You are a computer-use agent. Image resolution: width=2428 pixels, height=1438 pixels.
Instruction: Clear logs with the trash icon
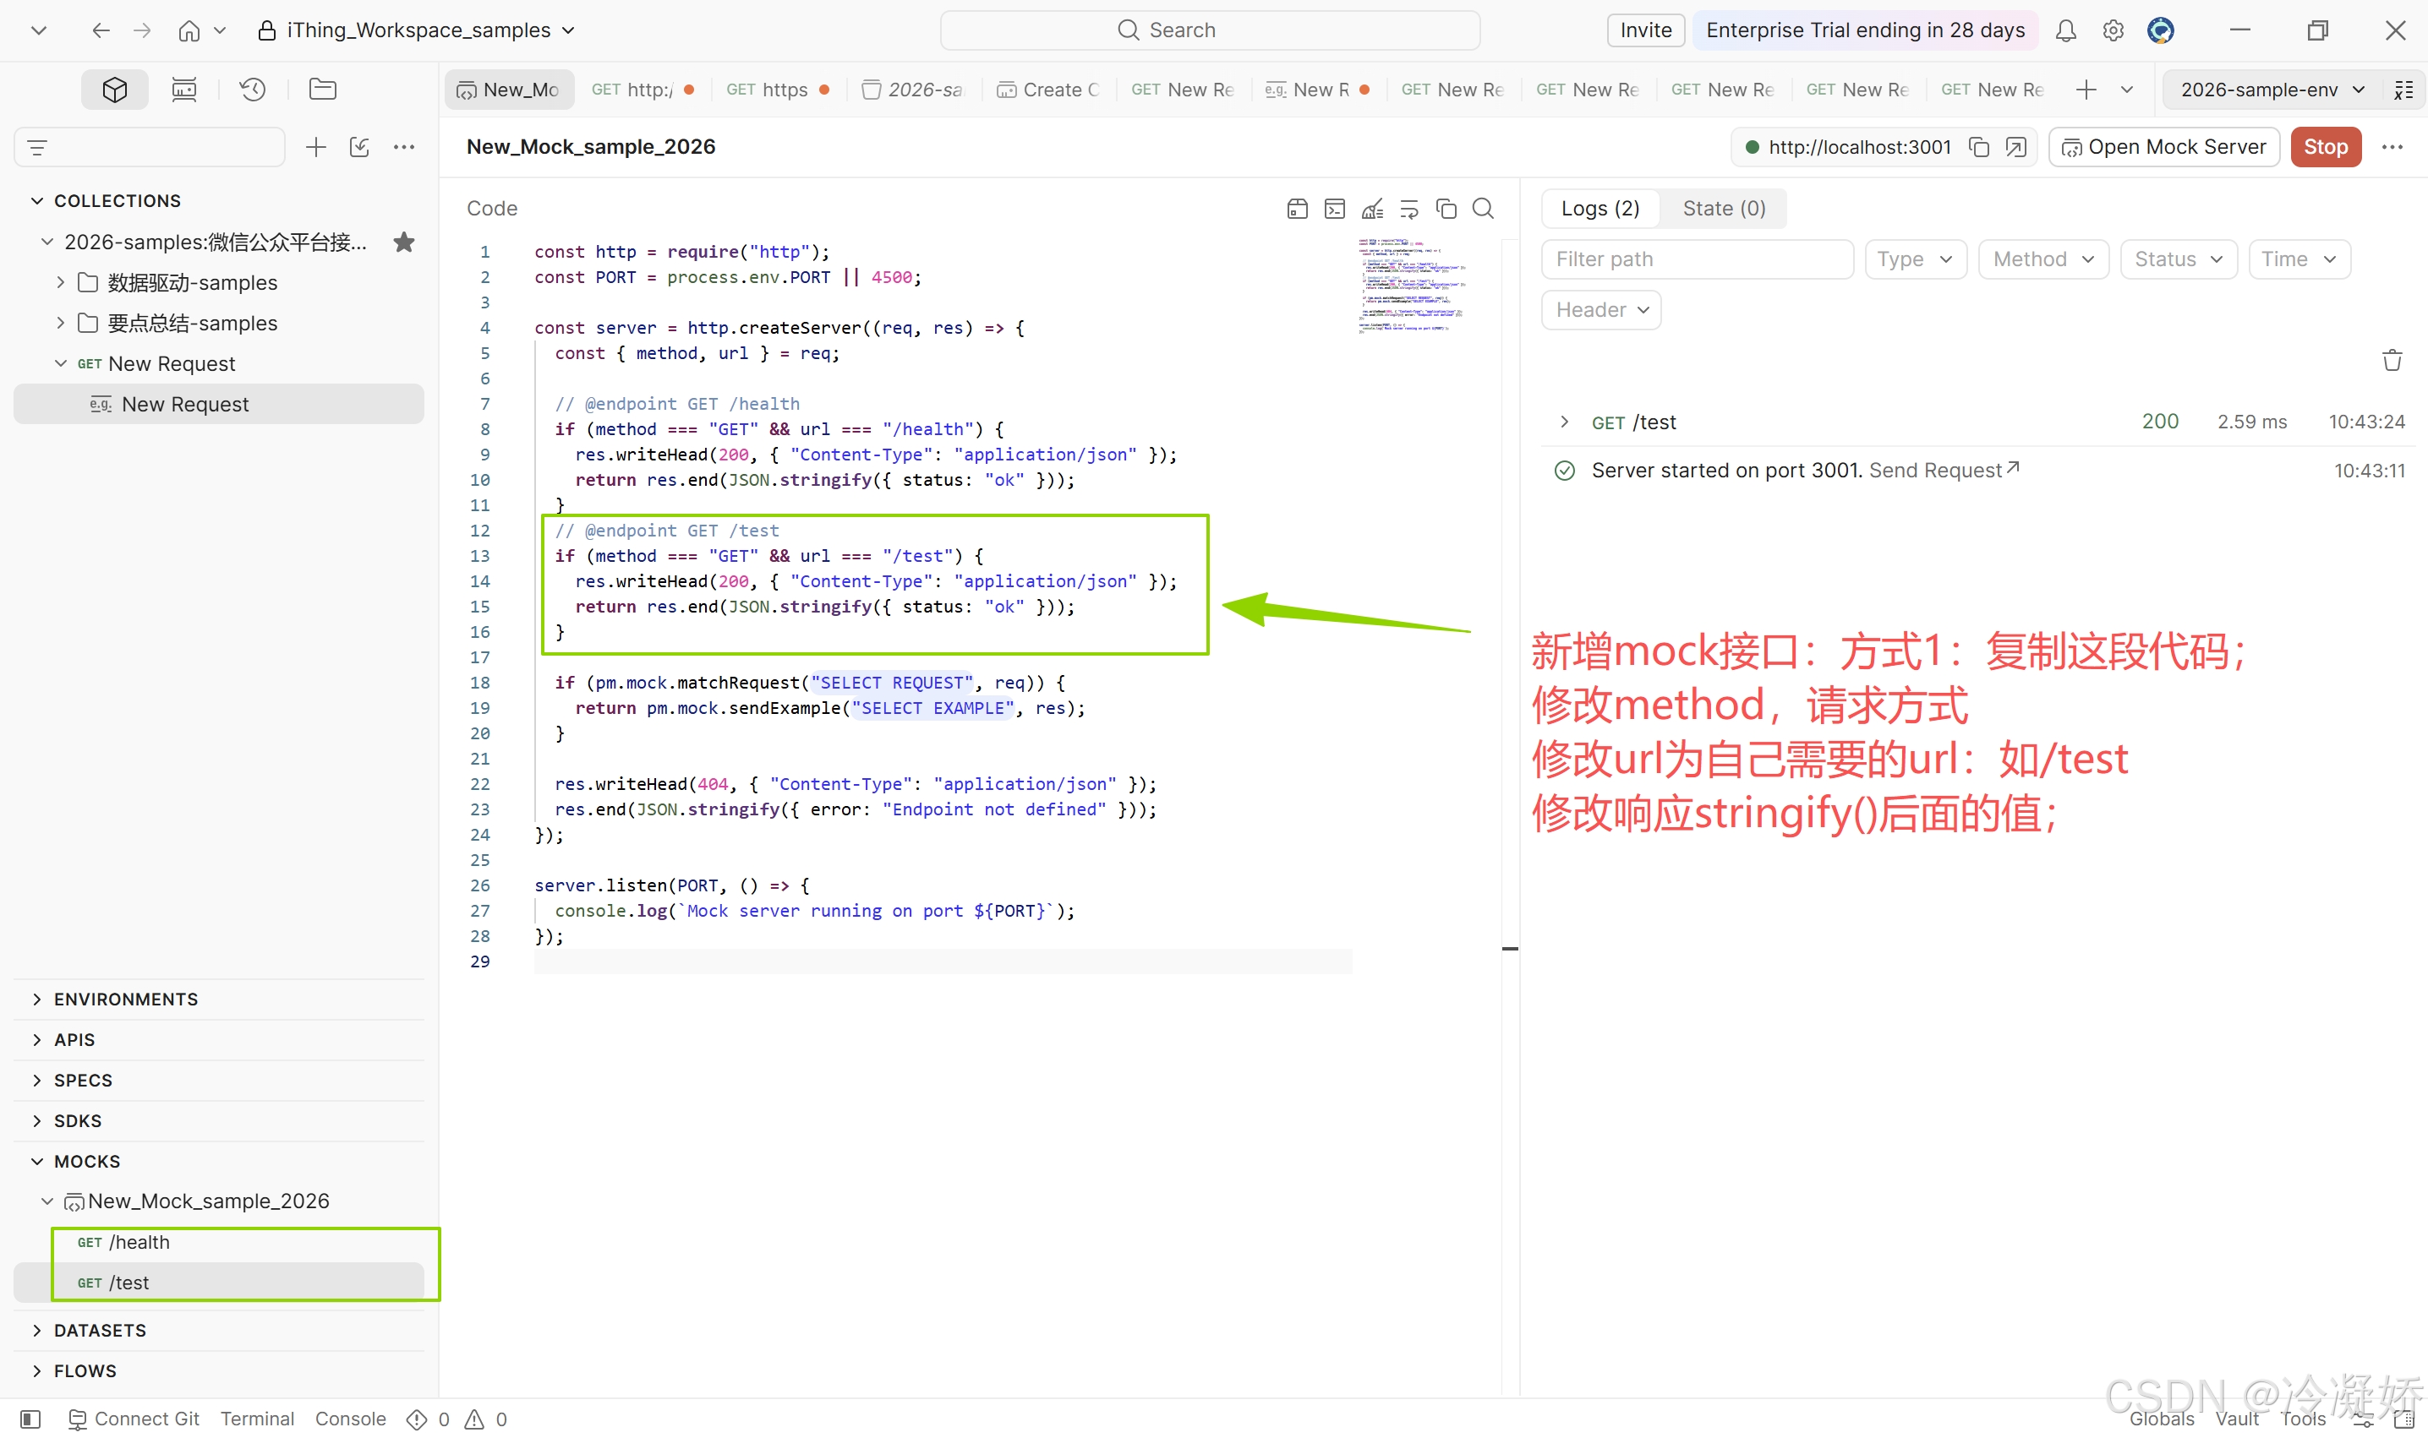[2392, 361]
